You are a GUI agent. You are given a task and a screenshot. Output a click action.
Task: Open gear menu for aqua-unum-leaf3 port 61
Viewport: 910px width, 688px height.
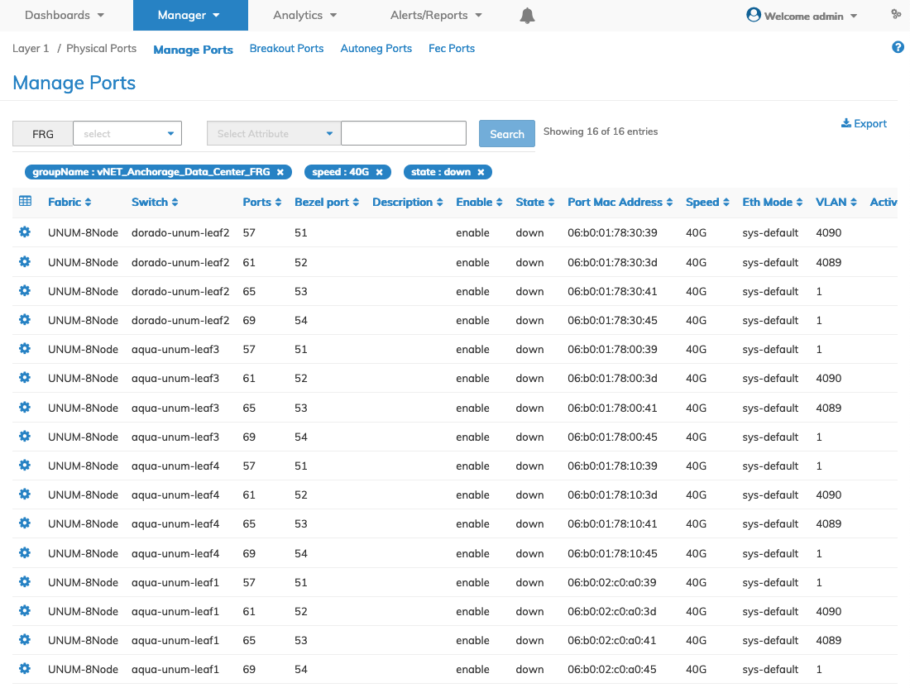tap(24, 378)
